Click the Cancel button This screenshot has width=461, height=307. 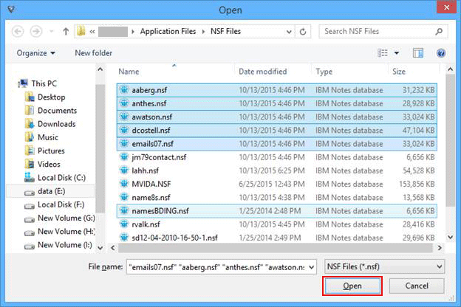point(416,286)
